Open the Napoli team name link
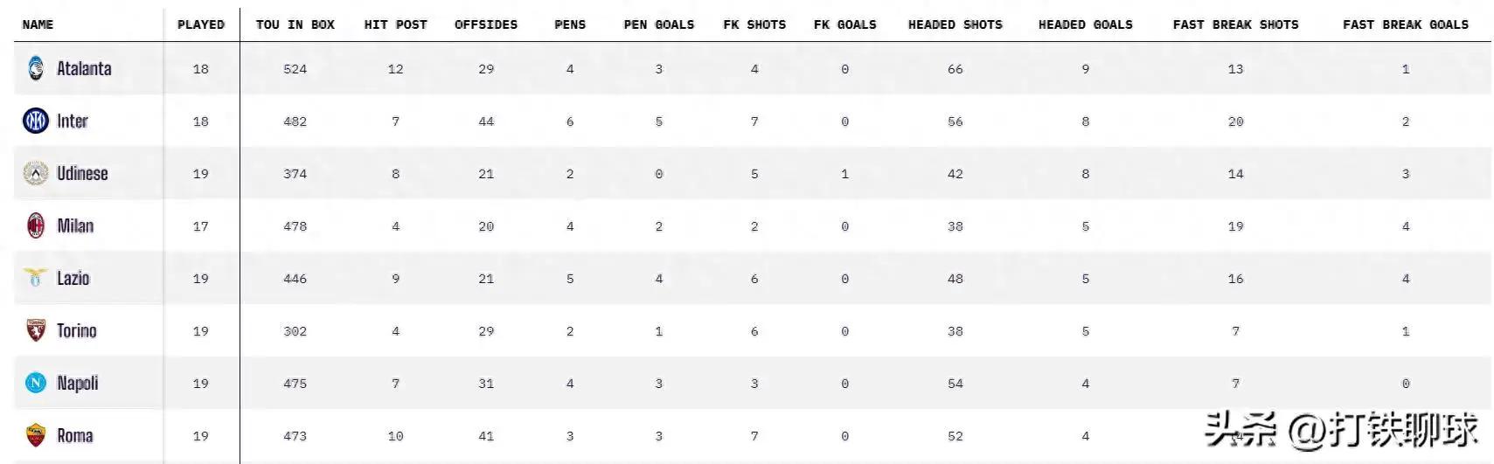The image size is (1494, 464). 78,383
